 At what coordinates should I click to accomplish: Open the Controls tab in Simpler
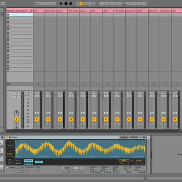click(134, 137)
